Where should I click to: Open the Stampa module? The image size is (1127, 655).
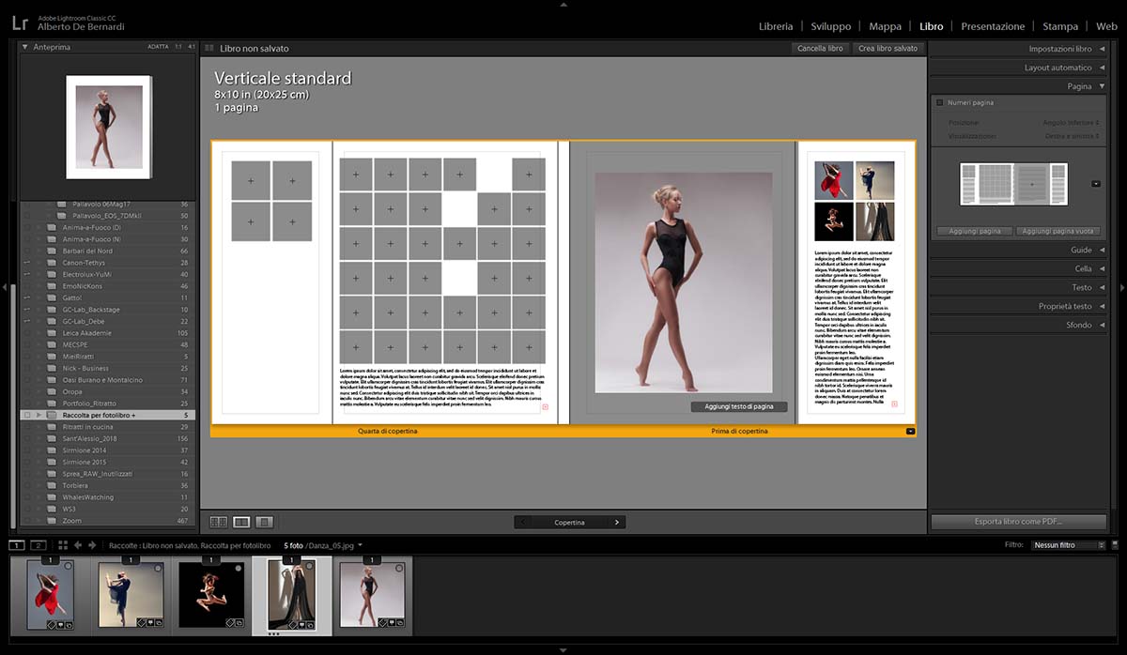(x=1059, y=27)
